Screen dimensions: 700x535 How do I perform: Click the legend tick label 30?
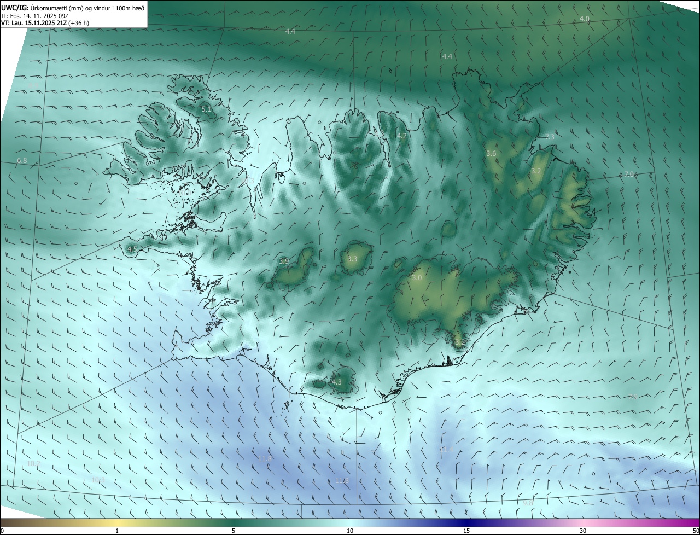[583, 531]
